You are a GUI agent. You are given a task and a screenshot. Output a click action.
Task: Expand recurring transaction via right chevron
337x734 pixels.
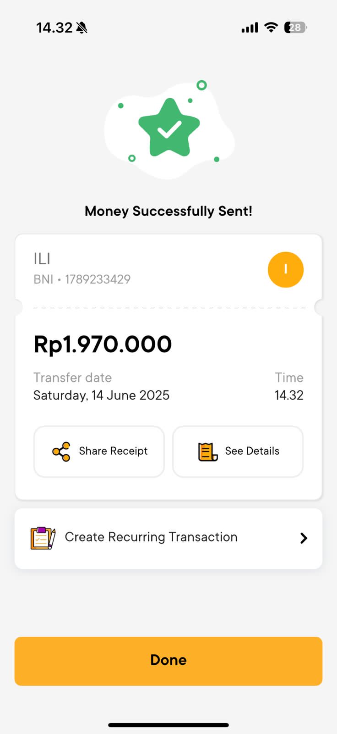(x=303, y=538)
